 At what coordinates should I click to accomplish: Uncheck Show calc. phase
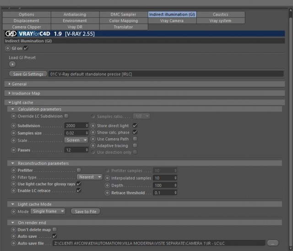135,132
